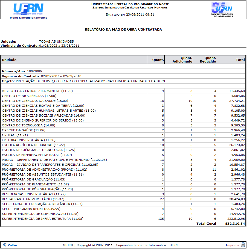Select CENTRO DE CIÊNCIAS HUMANAS, LETRAS E ARTES
The width and height of the screenshot is (247, 249).
click(x=123, y=111)
